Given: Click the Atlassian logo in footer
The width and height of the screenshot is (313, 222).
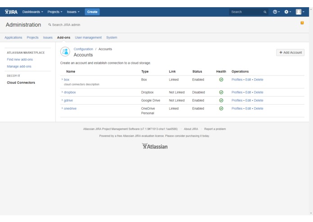Looking at the screenshot, I should click(155, 147).
